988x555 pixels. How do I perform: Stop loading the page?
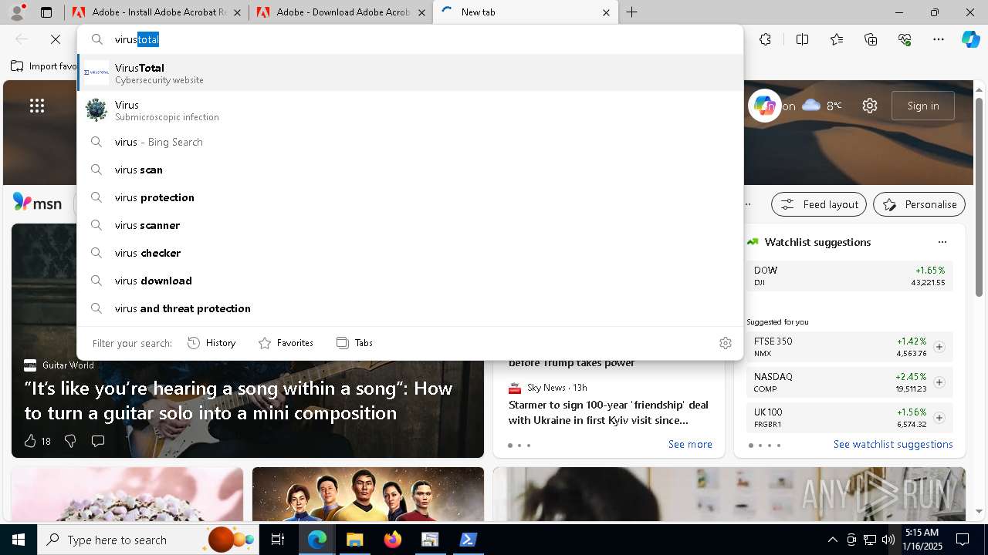coord(56,39)
